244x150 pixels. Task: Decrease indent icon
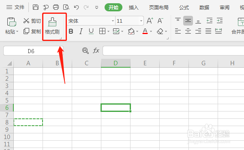coord(210,21)
